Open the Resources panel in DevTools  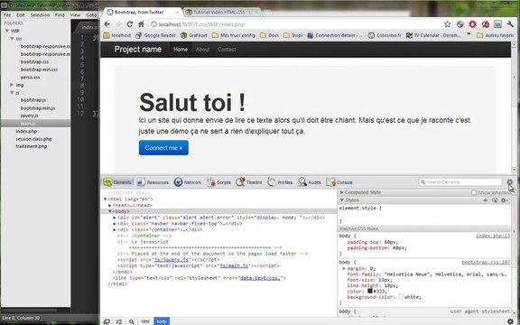click(x=153, y=182)
